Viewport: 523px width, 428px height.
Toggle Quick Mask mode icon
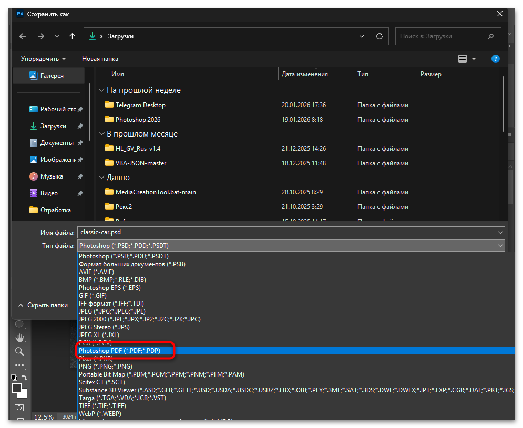click(19, 408)
